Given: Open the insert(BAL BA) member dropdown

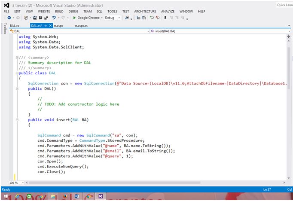Looking at the screenshot, I should (x=220, y=31).
